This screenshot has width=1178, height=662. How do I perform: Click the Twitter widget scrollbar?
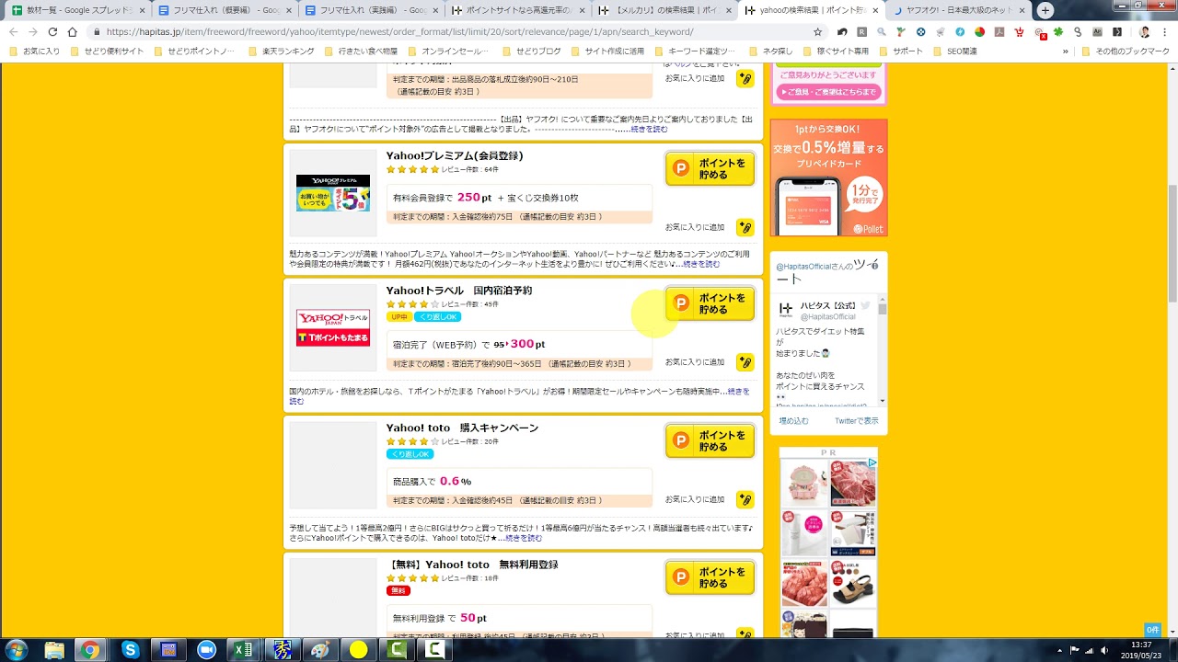(882, 309)
